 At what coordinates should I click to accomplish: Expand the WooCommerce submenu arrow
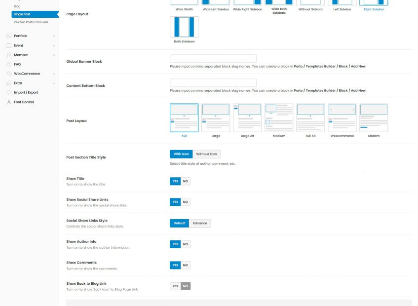[x=54, y=74]
